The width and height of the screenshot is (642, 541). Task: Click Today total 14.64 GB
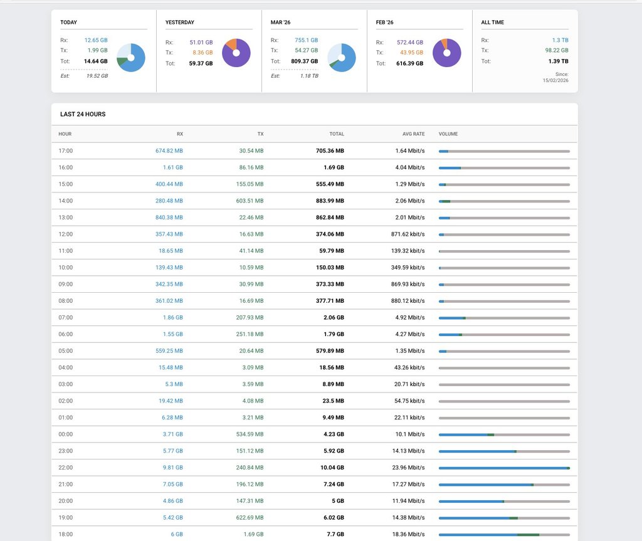[96, 61]
